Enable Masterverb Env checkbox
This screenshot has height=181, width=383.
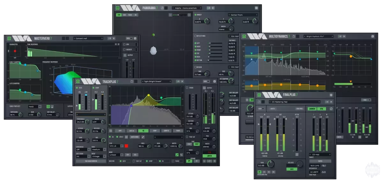click(124, 44)
